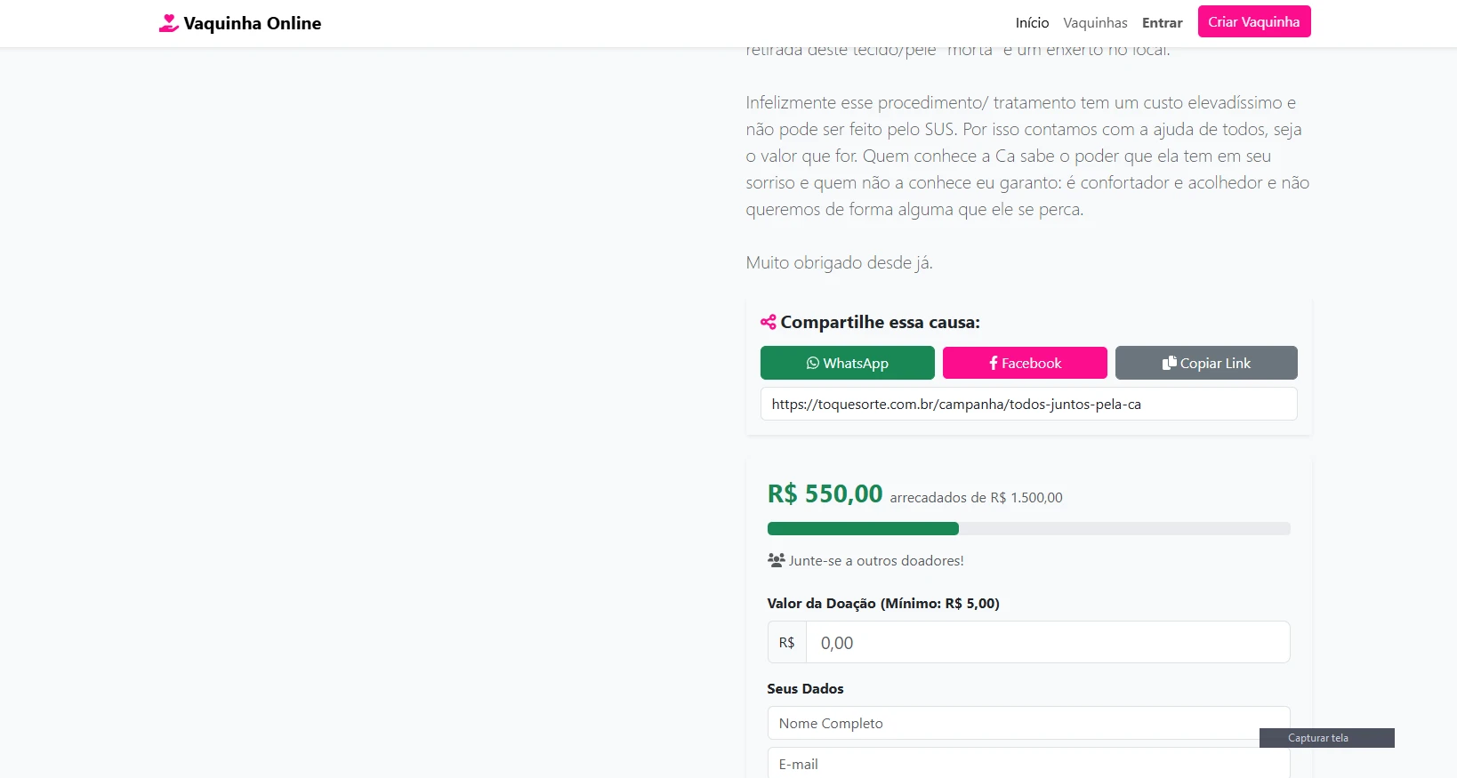This screenshot has width=1457, height=778.
Task: Click the Facebook f icon
Action: pos(994,363)
